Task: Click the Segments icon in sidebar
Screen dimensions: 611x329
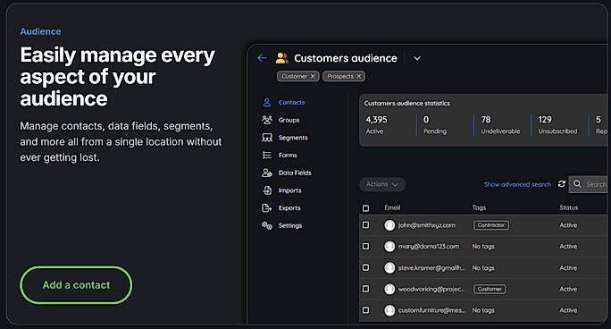Action: point(267,138)
